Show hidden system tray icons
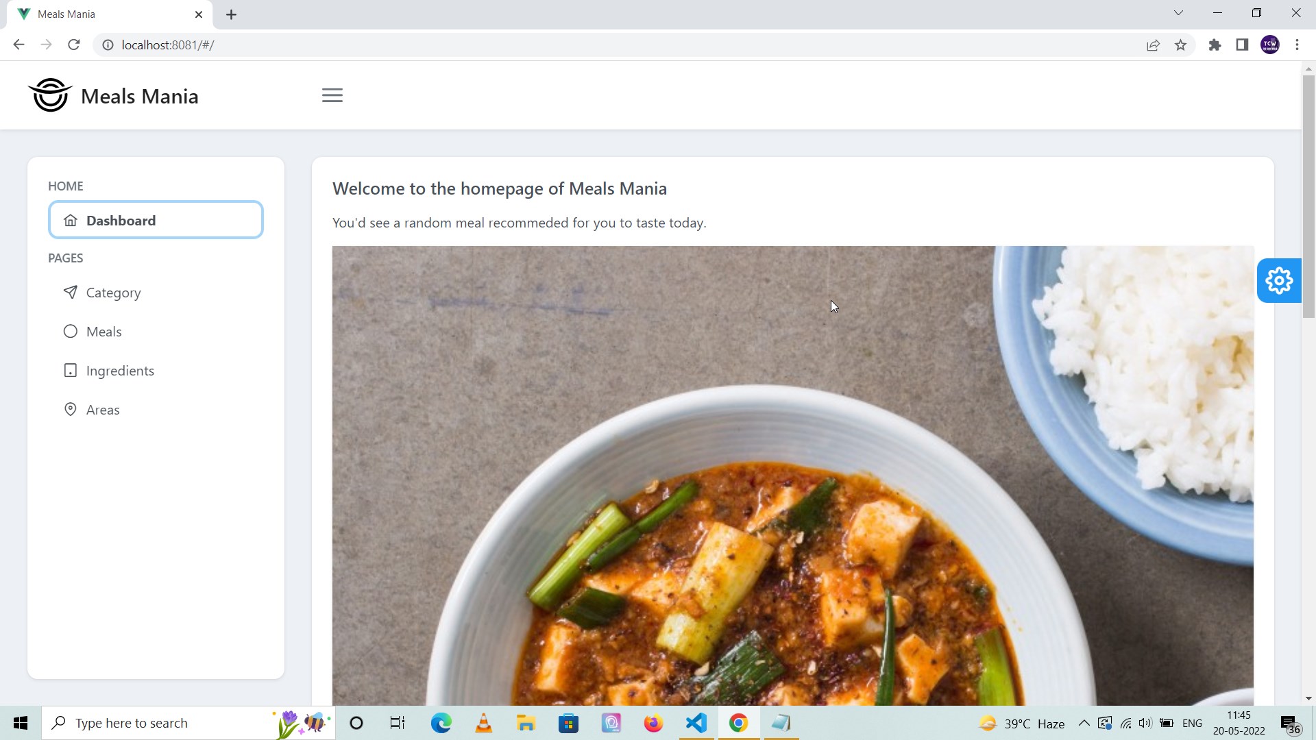This screenshot has width=1316, height=740. 1084,723
